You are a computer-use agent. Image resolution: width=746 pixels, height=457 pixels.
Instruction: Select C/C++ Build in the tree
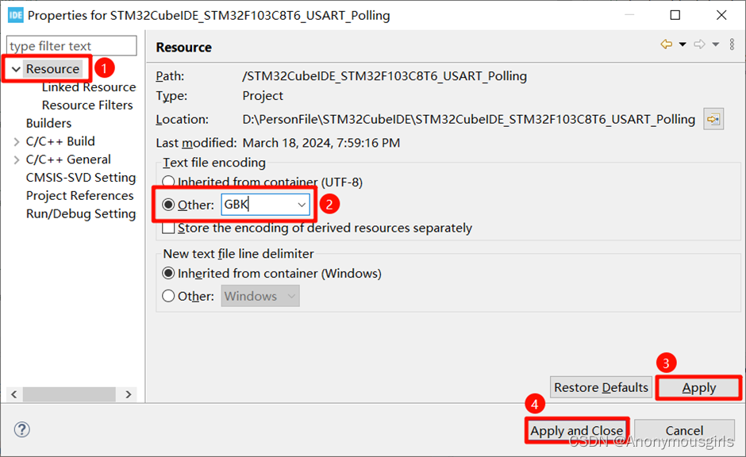click(60, 141)
